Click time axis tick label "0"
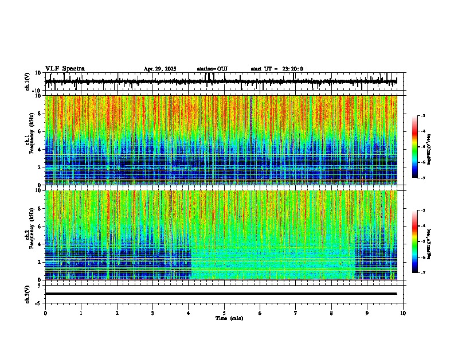 45,313
